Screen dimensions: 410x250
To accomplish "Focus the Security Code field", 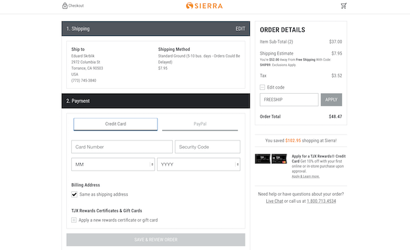I will tap(208, 147).
